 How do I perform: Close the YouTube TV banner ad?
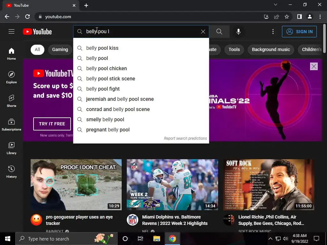click(314, 66)
